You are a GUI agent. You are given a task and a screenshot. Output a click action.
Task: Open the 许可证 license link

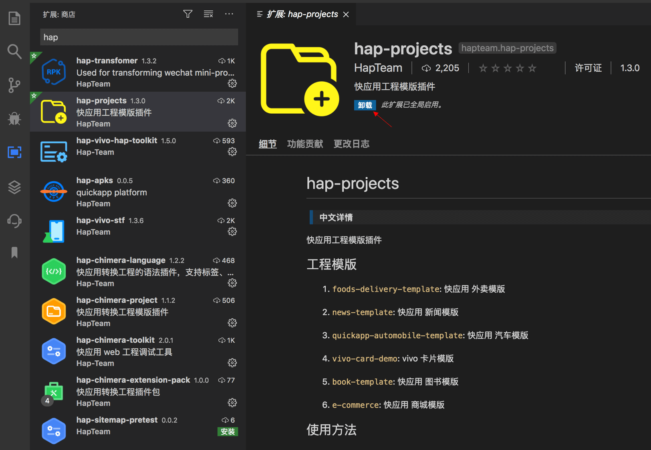pos(588,68)
